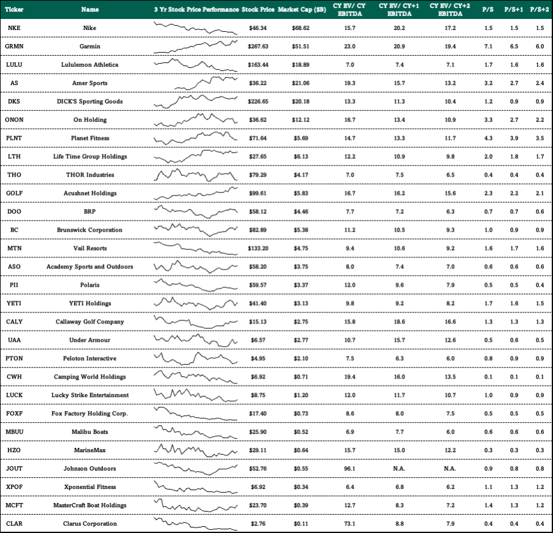553x533 pixels.
Task: Click the LULU ticker cell
Action: tap(14, 65)
